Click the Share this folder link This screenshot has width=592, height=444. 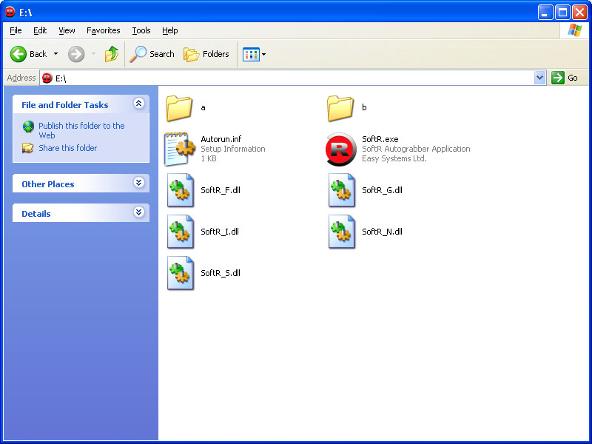[x=68, y=148]
